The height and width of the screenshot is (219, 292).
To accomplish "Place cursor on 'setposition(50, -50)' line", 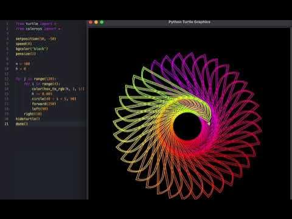I will (x=36, y=38).
